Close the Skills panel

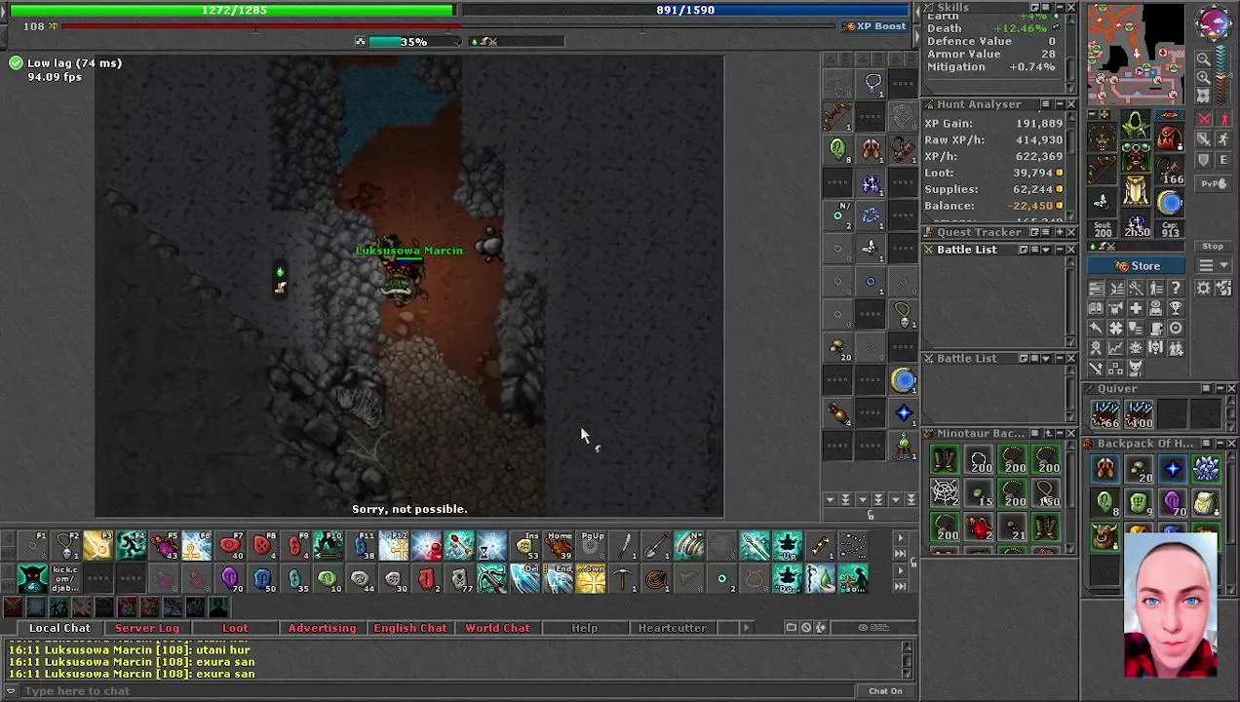pyautogui.click(x=1070, y=7)
